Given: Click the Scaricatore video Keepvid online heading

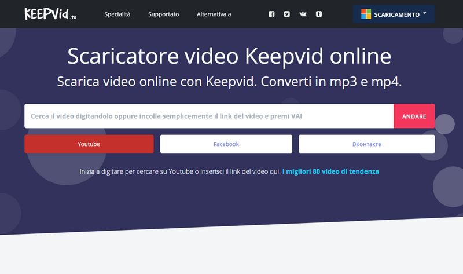Looking at the screenshot, I should pyautogui.click(x=229, y=56).
